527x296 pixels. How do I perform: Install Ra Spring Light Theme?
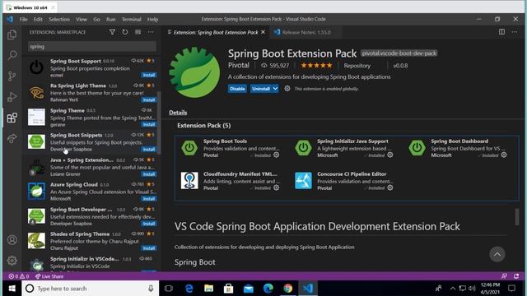tap(148, 99)
